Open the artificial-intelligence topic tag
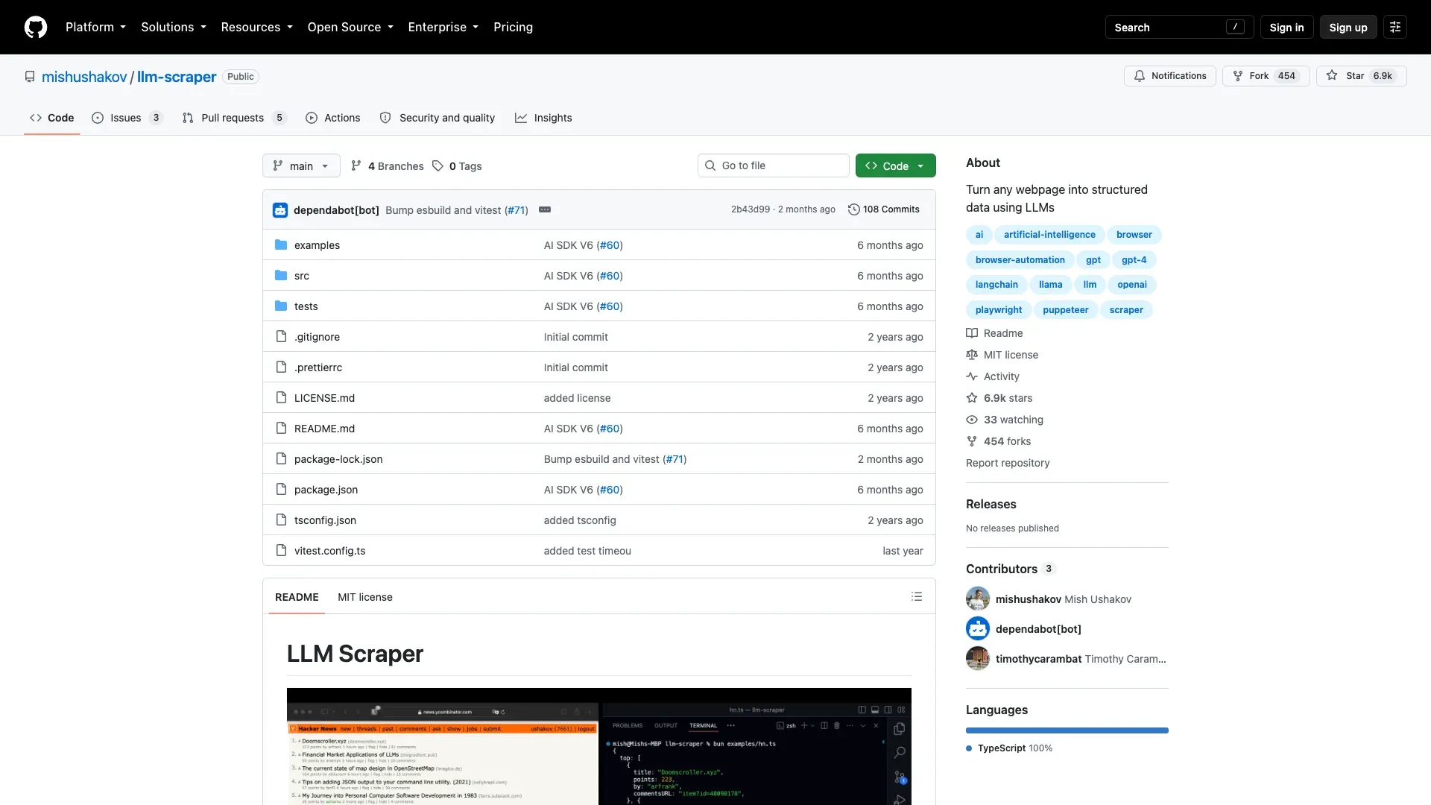 click(x=1049, y=235)
